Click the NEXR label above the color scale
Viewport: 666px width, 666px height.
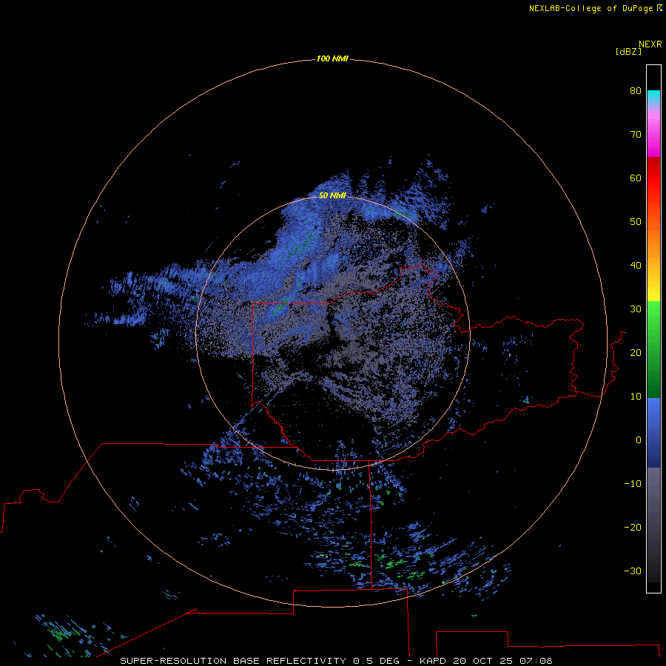650,44
